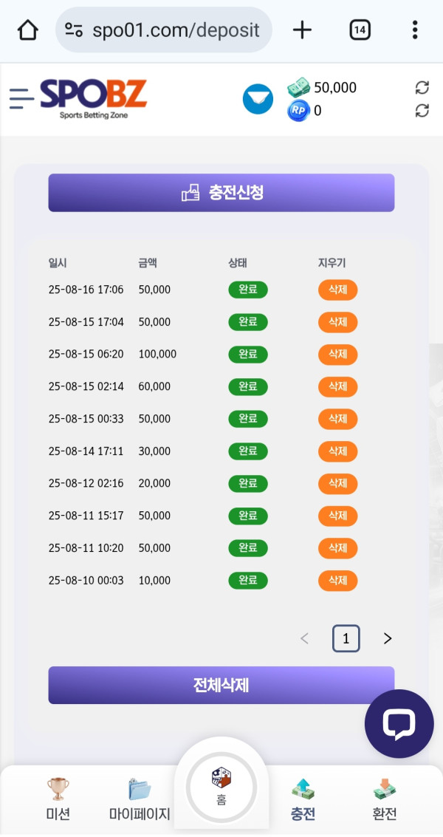Open the 환전 withdrawal tab

pyautogui.click(x=384, y=799)
